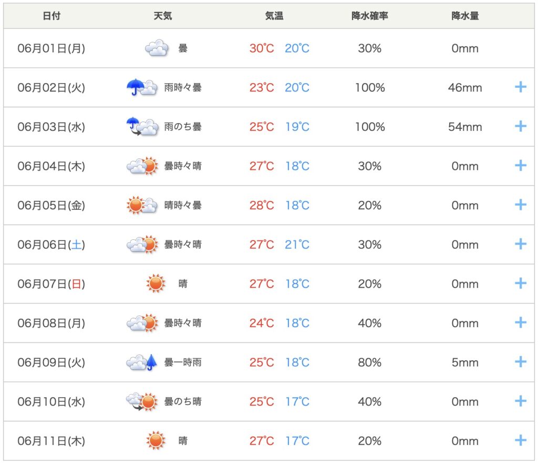Click the cloud-then-sun icon for 06月10日
Viewport: 538px width, 465px height.
click(x=142, y=401)
